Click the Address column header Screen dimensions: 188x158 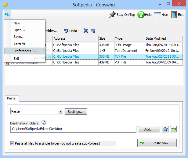point(76,38)
